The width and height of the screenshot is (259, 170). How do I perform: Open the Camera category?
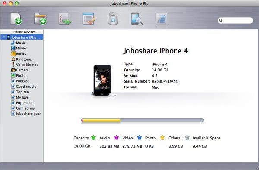pos(22,70)
